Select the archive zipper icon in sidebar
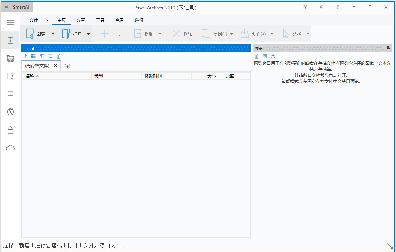This screenshot has height=252, width=396. tap(10, 40)
